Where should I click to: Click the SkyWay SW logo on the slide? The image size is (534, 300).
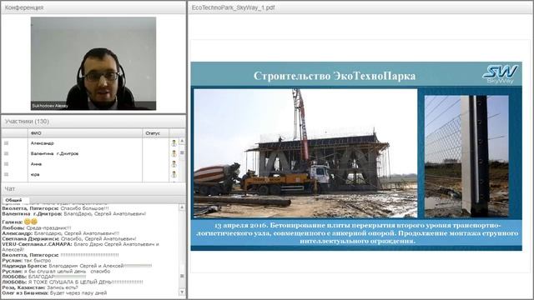pyautogui.click(x=500, y=74)
